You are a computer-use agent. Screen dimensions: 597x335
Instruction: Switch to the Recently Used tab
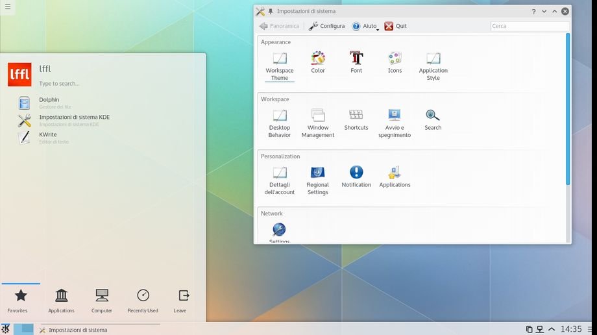(143, 301)
